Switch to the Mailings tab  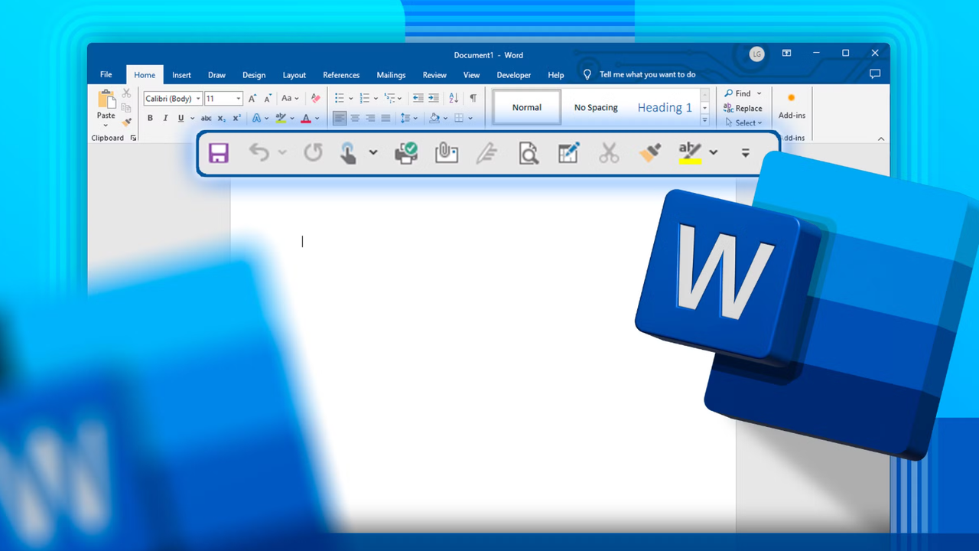point(391,75)
